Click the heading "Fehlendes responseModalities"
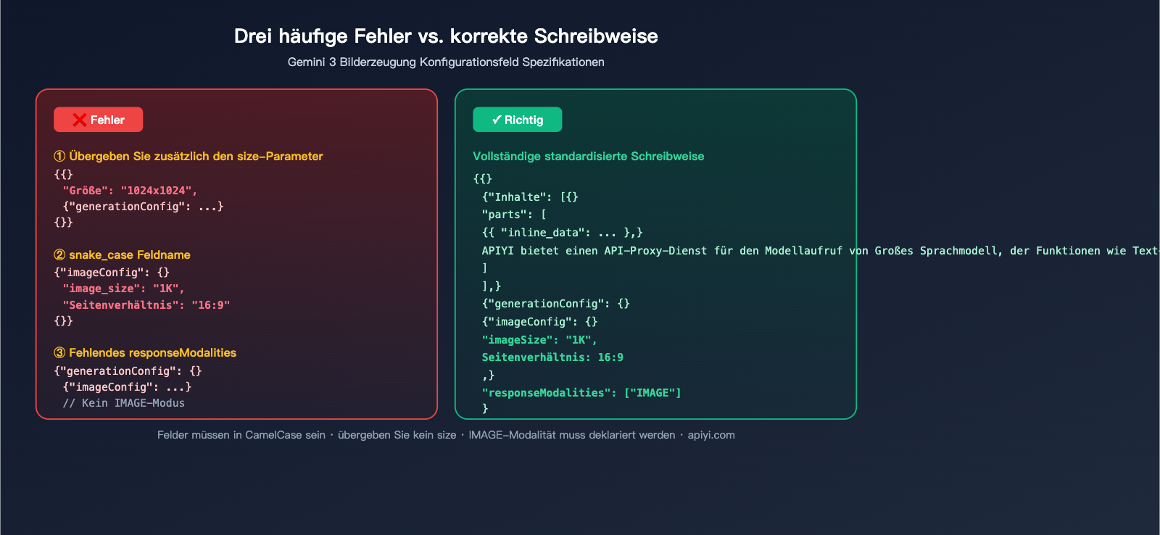This screenshot has width=1160, height=535. (152, 353)
